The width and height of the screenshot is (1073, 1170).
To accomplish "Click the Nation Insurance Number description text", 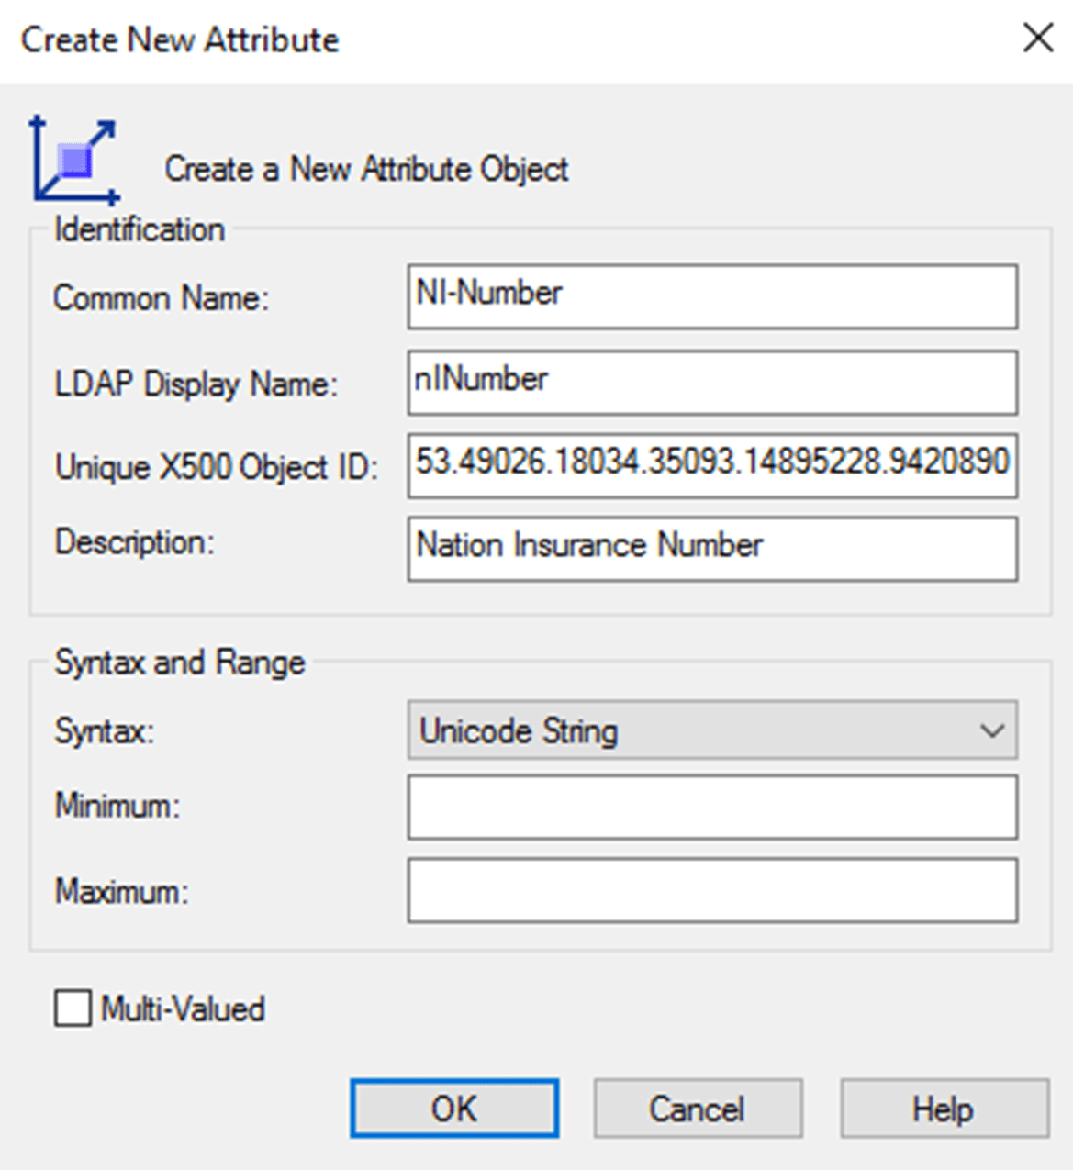I will pos(589,544).
